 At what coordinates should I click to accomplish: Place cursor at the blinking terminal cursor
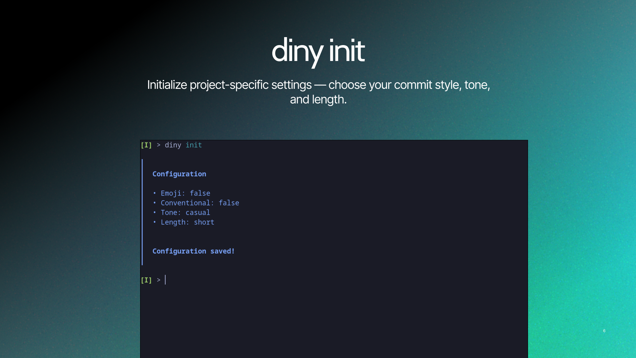pos(165,280)
